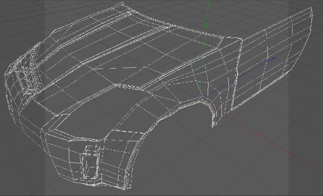Select the axis origin where the axes meet

(x=200, y=99)
